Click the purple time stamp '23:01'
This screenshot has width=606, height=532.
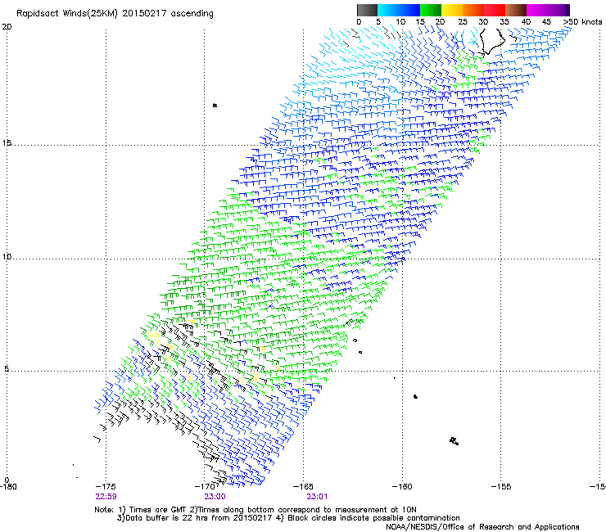point(317,497)
